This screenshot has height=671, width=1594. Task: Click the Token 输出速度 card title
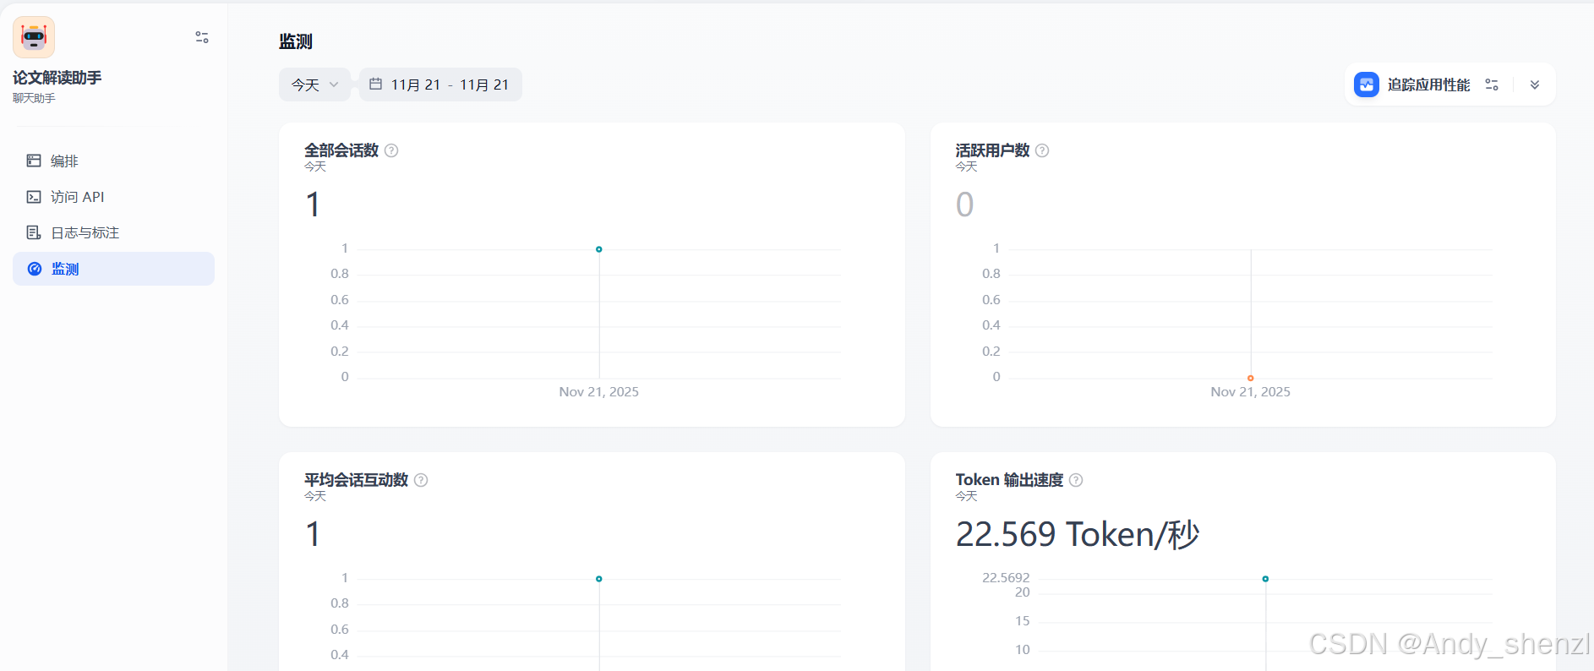click(x=1009, y=480)
